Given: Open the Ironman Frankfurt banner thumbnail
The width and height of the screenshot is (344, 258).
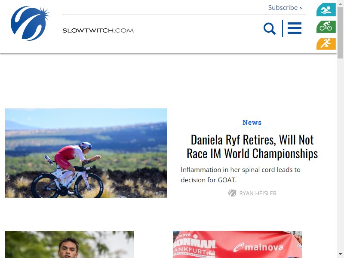Looking at the screenshot, I should tap(237, 244).
